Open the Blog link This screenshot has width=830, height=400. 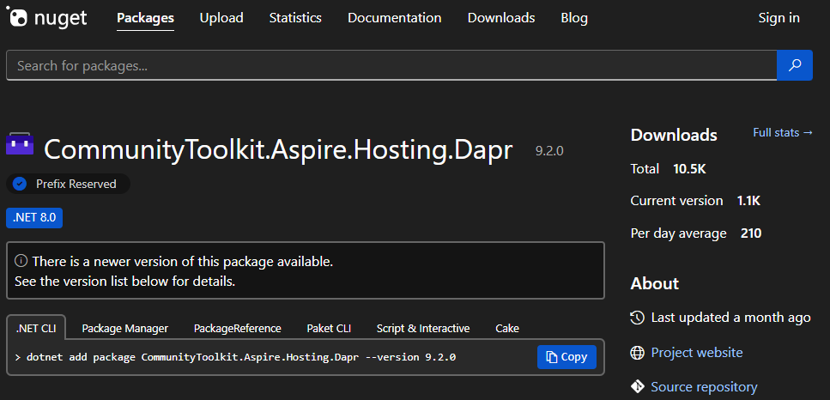[x=574, y=18]
